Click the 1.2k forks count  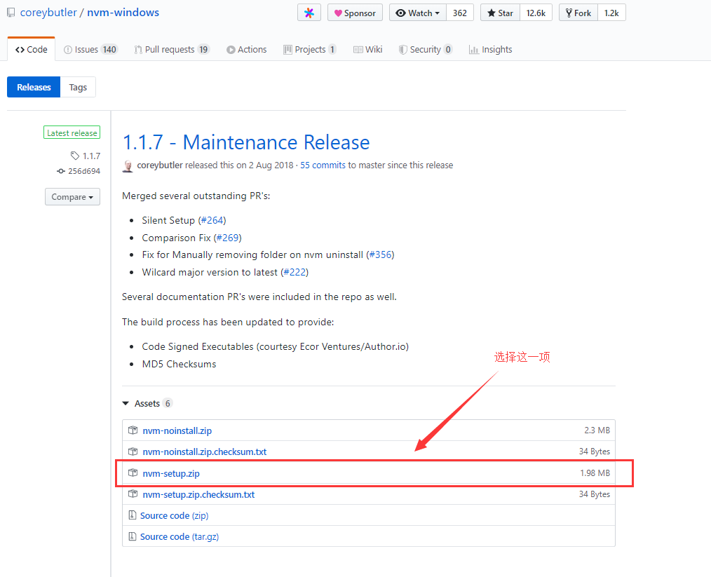pos(611,13)
